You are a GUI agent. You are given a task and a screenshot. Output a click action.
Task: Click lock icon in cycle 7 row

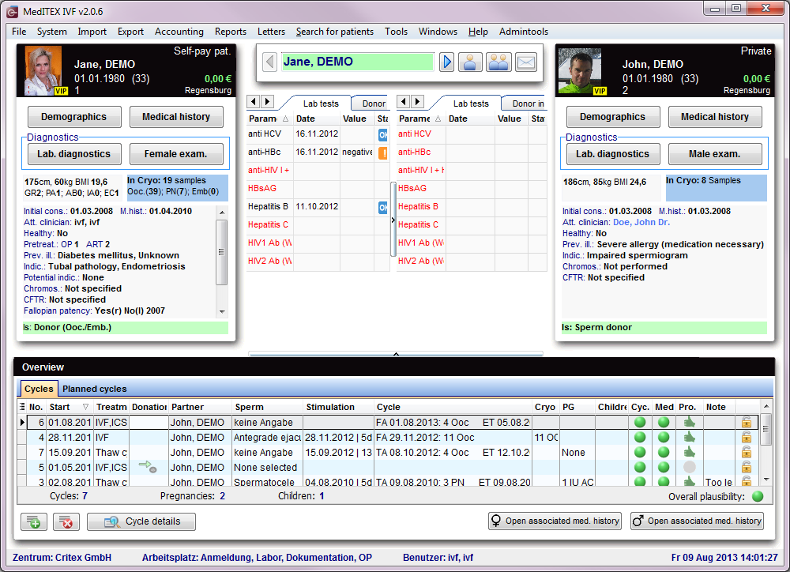(747, 452)
